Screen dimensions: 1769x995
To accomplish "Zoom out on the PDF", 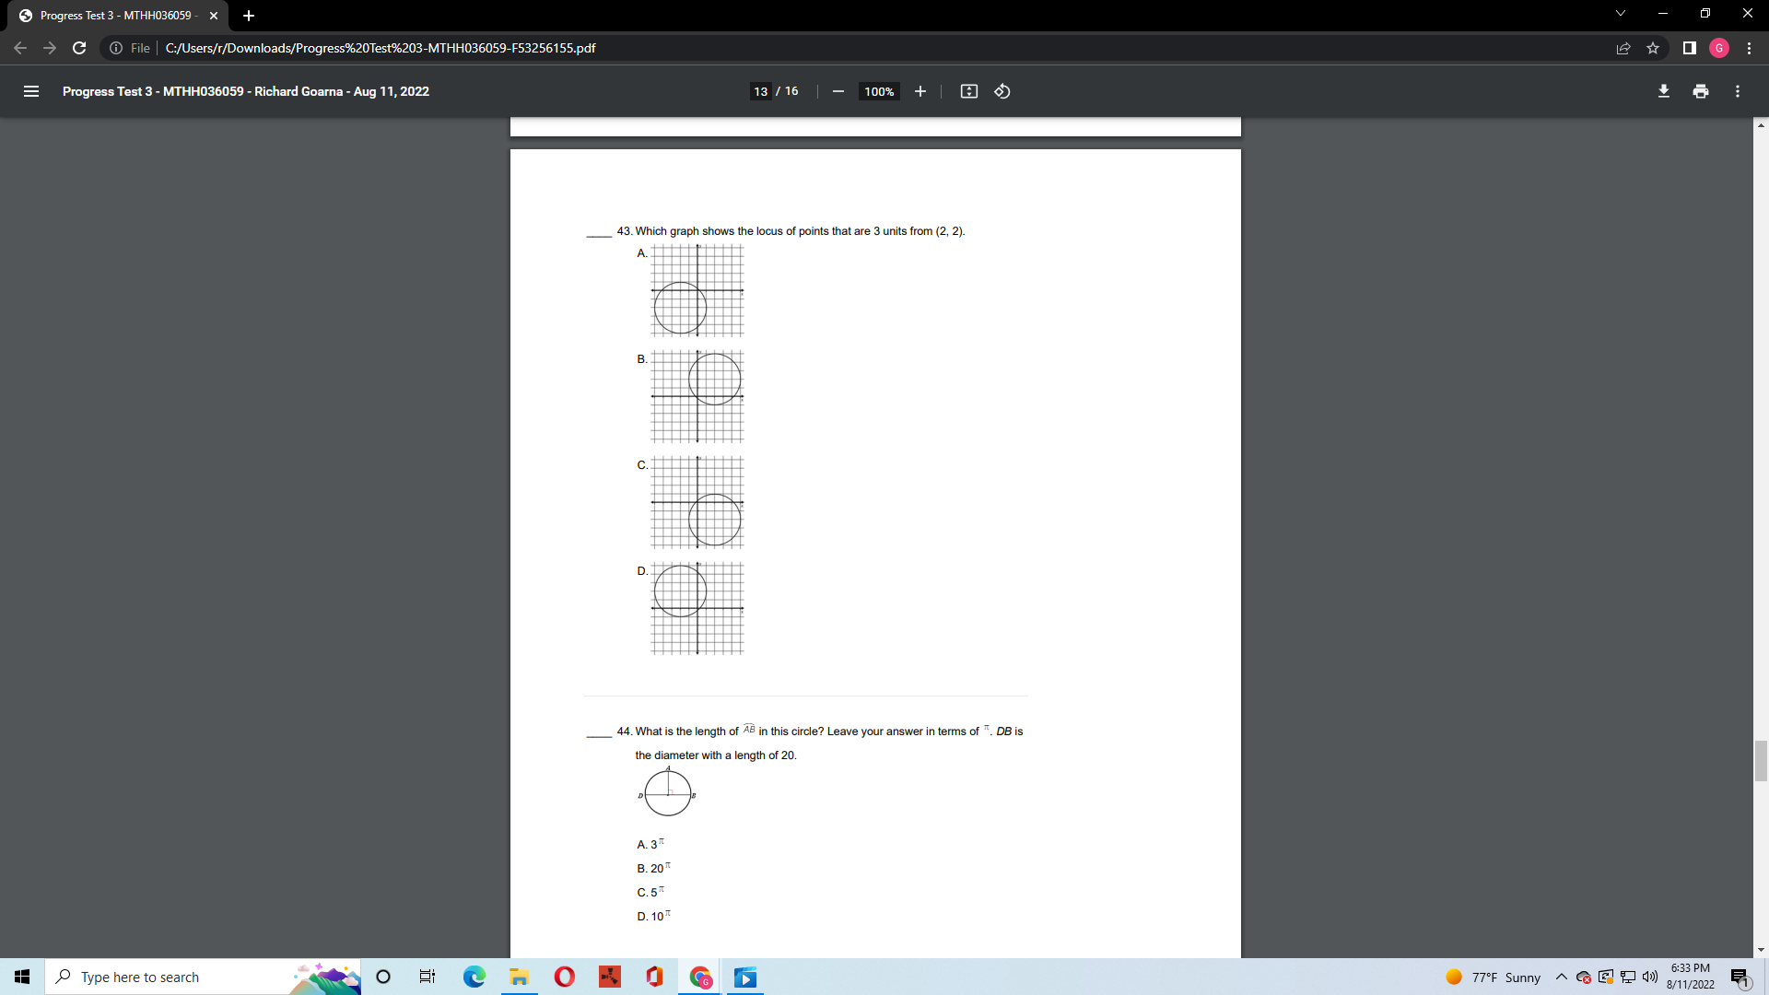I will (838, 91).
